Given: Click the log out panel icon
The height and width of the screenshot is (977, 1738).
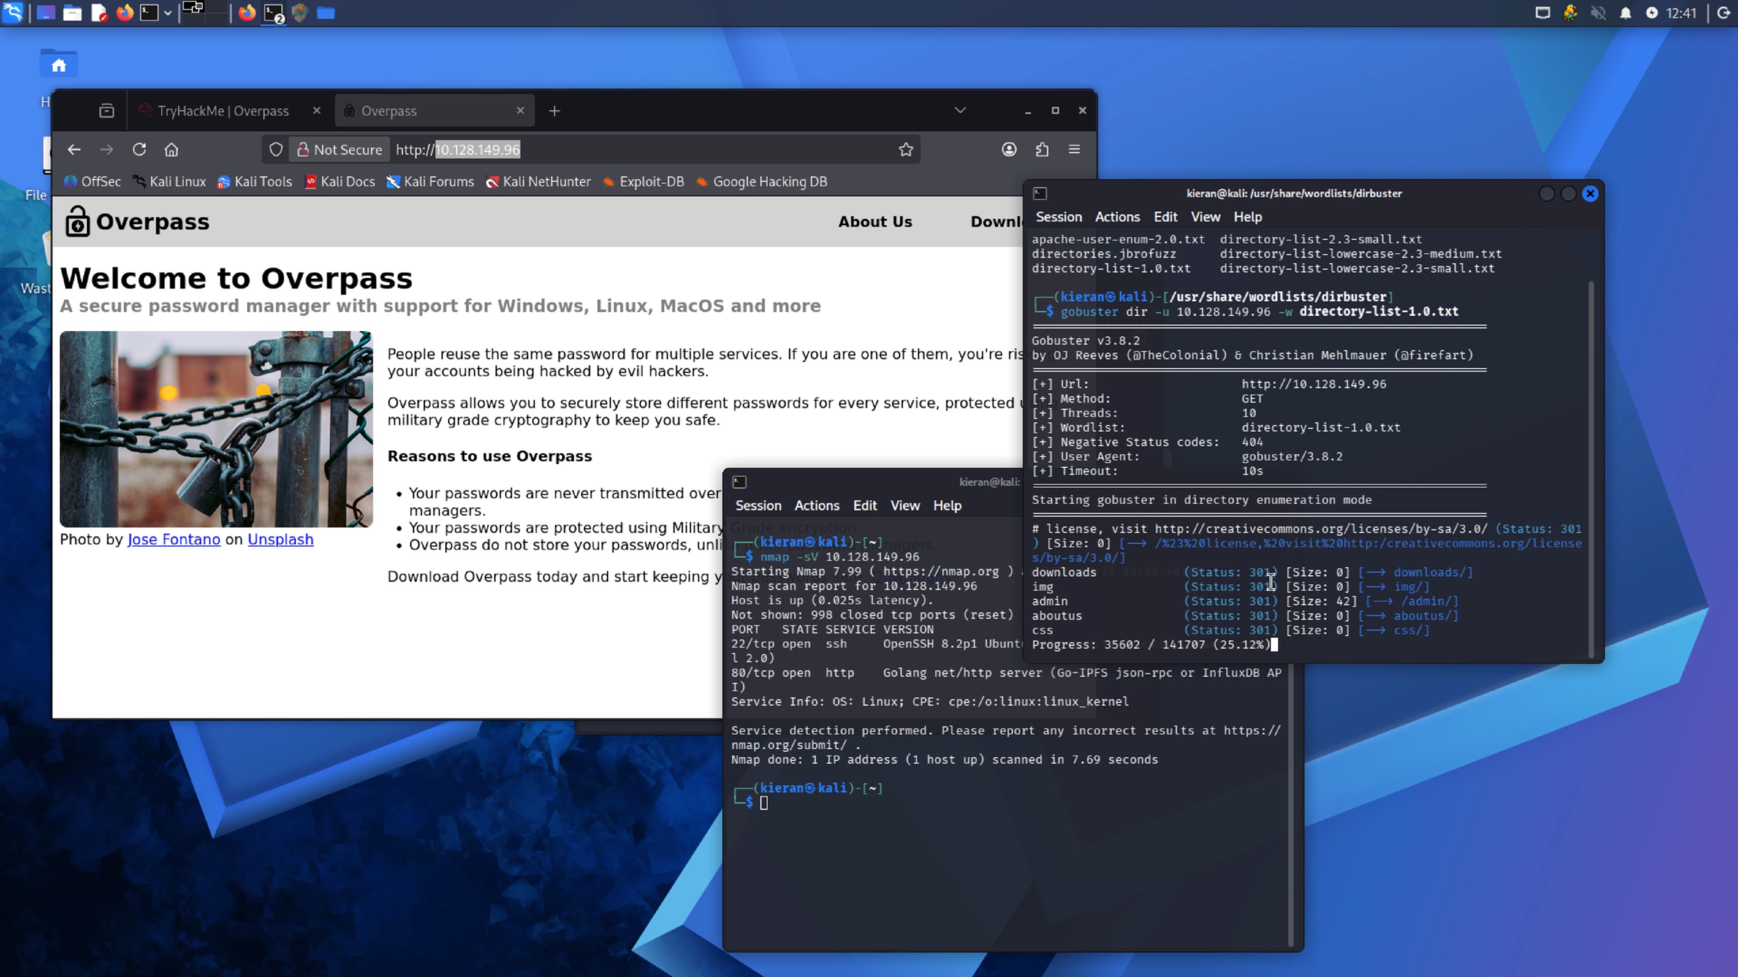Looking at the screenshot, I should coord(1723,13).
